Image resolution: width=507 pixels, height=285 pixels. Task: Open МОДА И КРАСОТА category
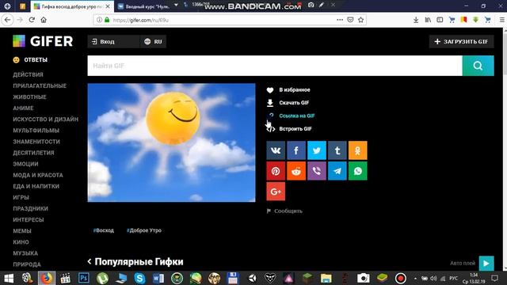point(38,175)
